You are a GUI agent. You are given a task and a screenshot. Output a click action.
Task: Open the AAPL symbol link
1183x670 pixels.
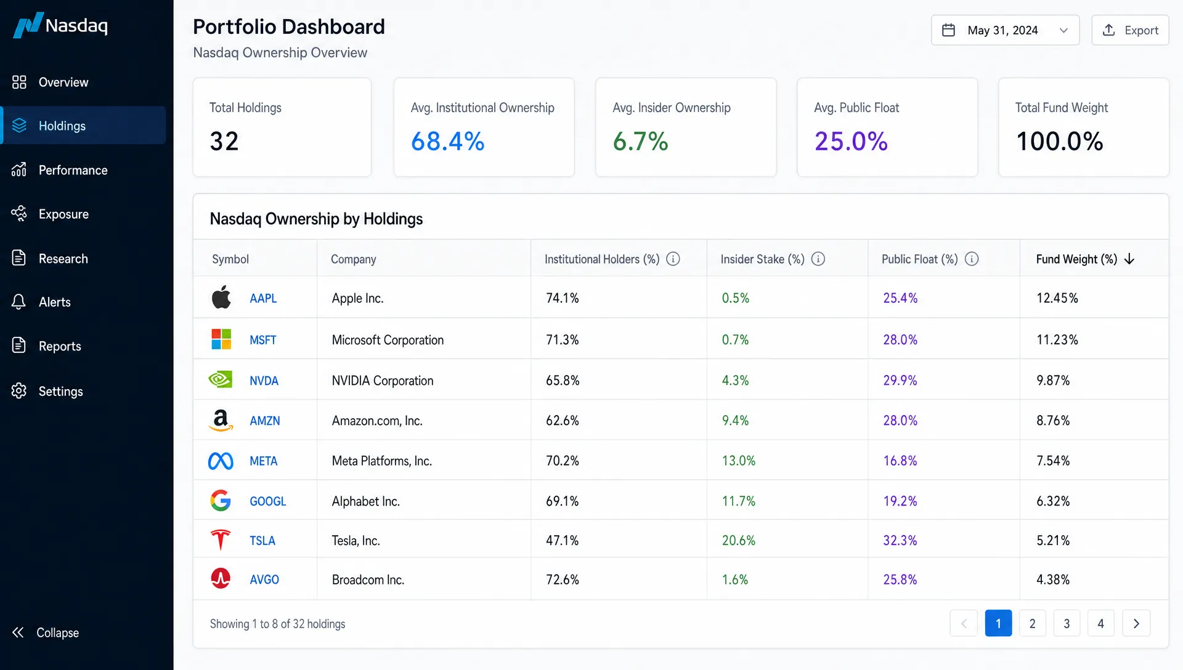[263, 299]
